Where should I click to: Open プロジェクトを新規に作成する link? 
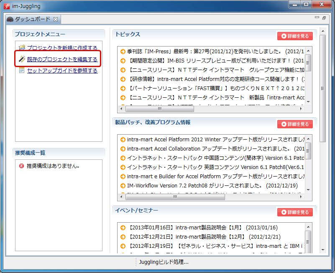pos(62,48)
